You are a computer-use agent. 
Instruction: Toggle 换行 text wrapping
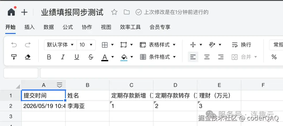pos(242,45)
